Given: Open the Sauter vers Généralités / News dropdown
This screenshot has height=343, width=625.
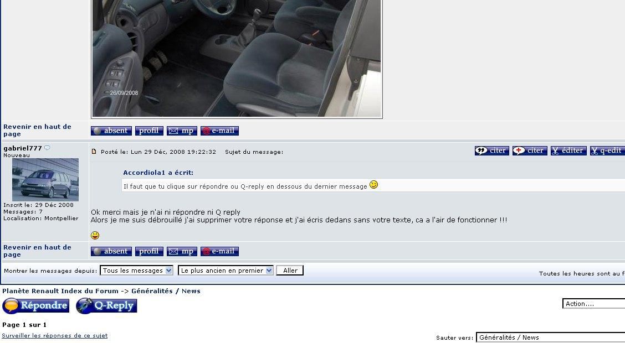Looking at the screenshot, I should [x=550, y=337].
